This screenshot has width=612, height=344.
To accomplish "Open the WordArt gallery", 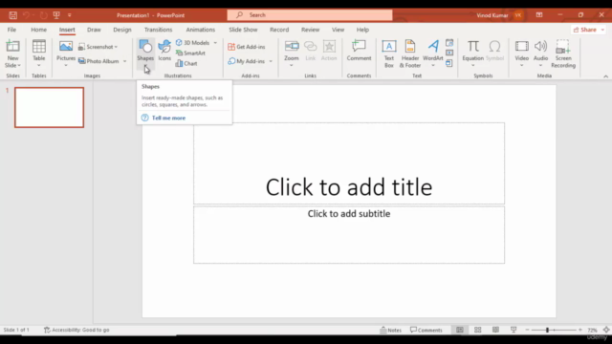I will [433, 54].
